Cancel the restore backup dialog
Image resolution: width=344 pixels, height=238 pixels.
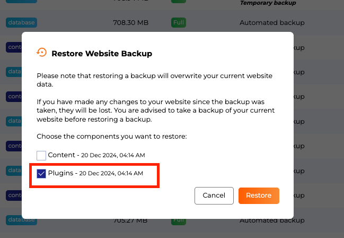coord(214,195)
